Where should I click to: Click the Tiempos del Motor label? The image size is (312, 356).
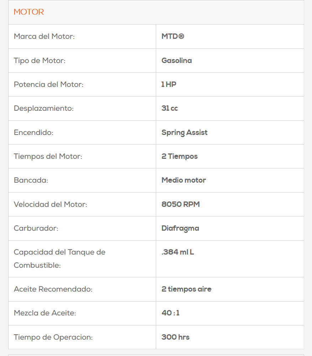click(48, 156)
